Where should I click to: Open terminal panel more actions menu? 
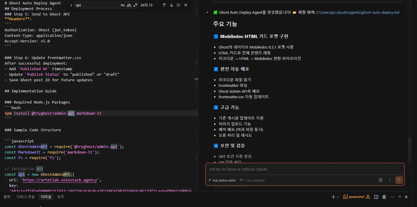(x=392, y=197)
